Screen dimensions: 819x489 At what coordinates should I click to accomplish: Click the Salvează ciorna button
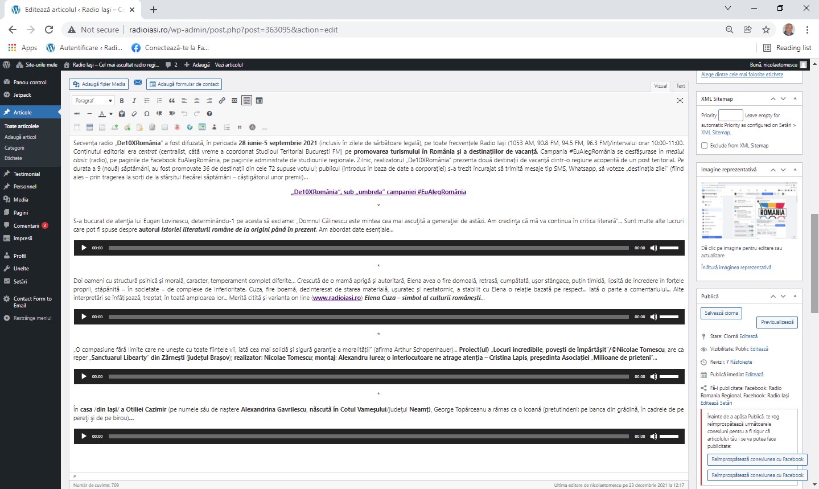pyautogui.click(x=721, y=313)
